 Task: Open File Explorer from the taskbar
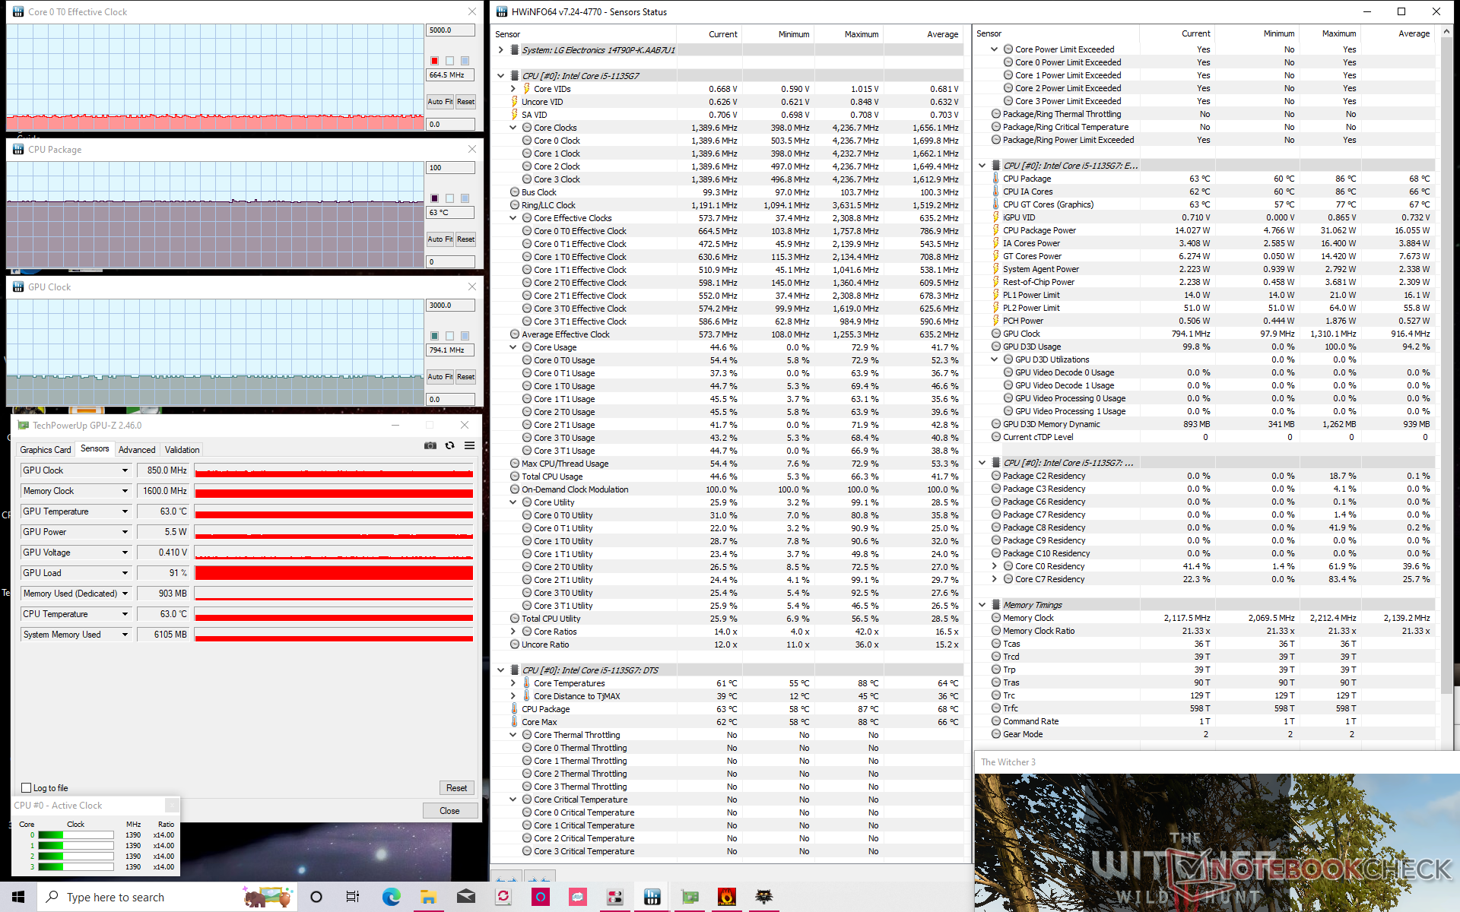tap(428, 897)
